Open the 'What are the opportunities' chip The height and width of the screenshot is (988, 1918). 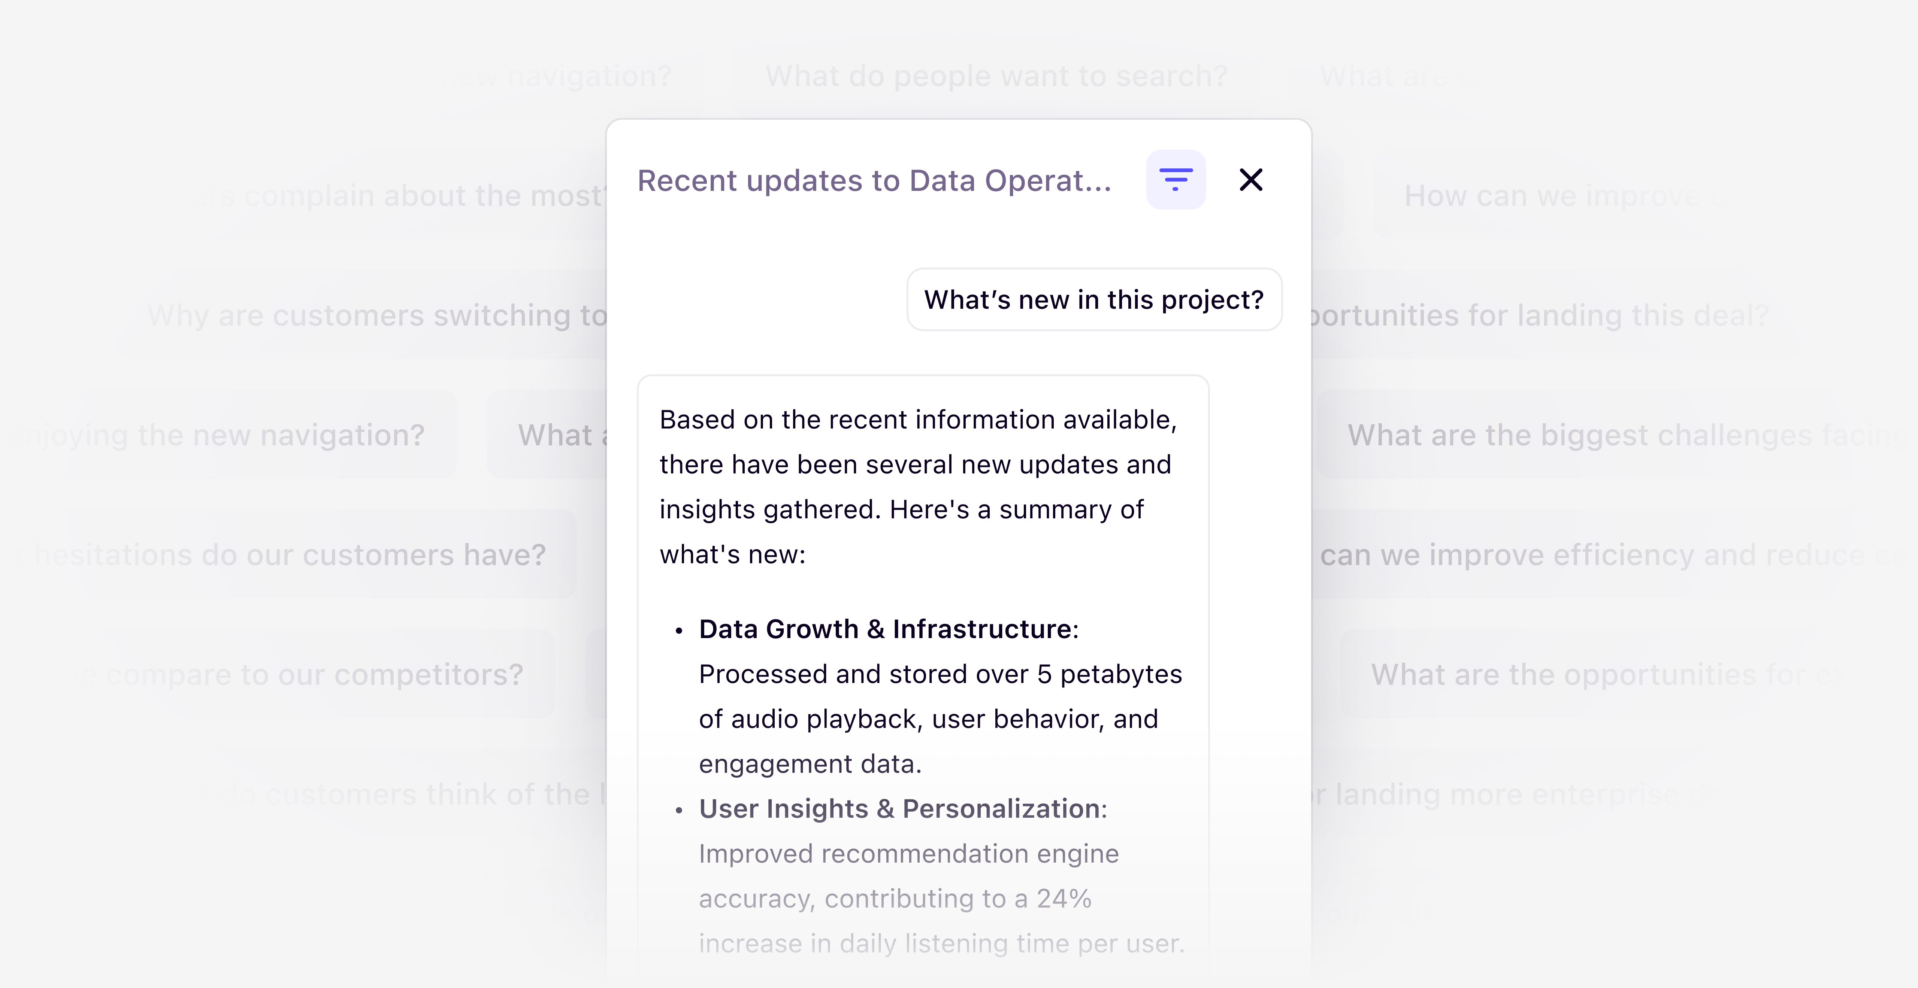pos(1601,674)
